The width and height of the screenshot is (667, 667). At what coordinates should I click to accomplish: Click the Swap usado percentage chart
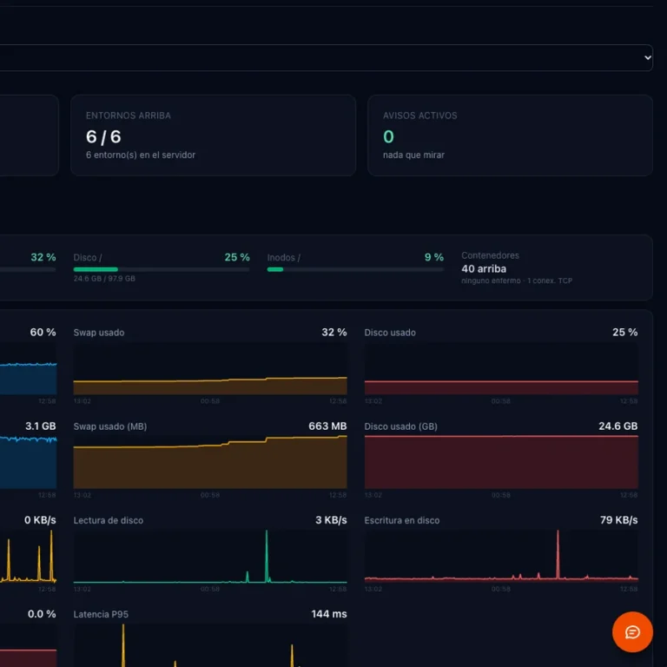pos(210,368)
